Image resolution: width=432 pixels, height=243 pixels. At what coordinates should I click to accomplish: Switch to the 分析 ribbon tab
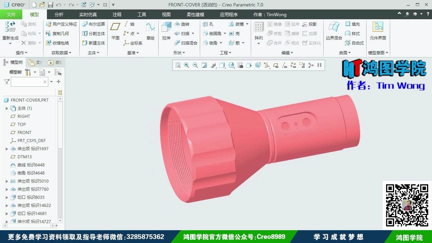(59, 14)
